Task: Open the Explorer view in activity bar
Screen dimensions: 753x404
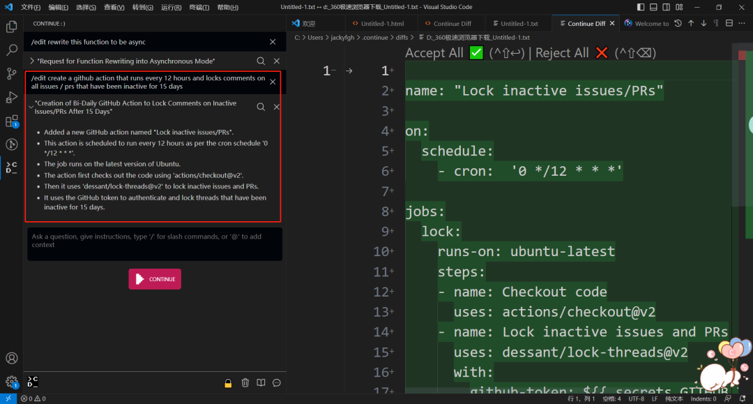Action: [12, 27]
